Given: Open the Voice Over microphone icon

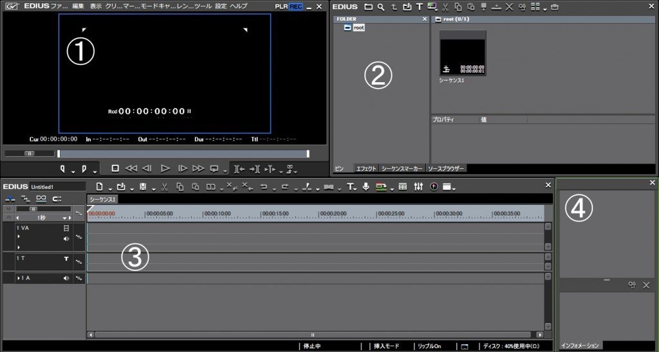Looking at the screenshot, I should 366,187.
